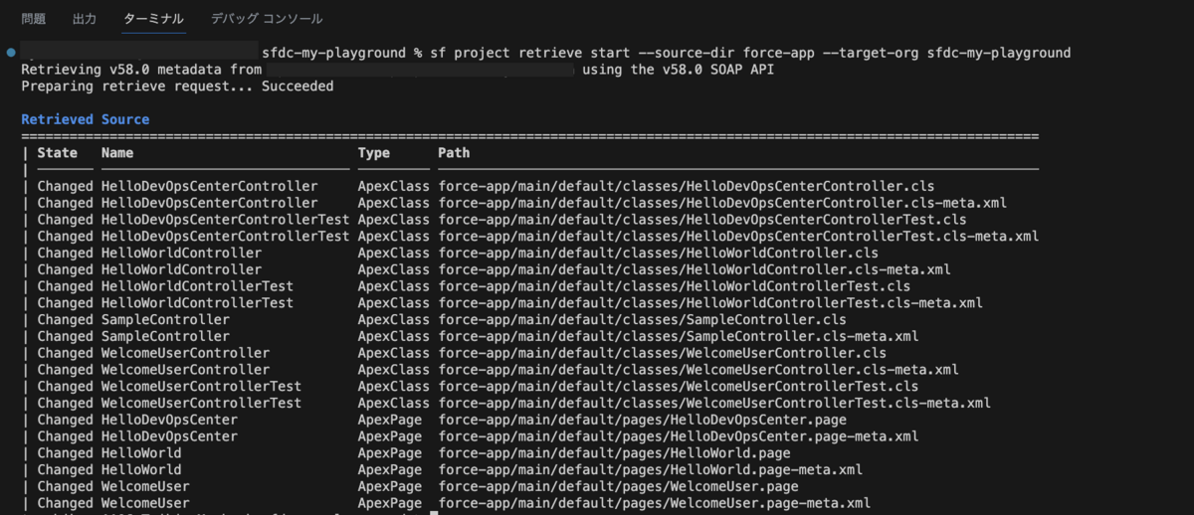Select the ターミナル tab

click(153, 18)
